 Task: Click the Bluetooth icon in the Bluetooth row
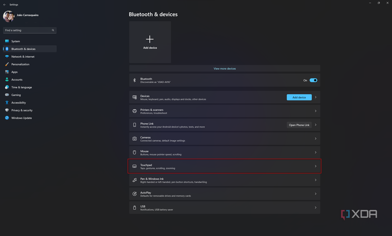tap(134, 80)
